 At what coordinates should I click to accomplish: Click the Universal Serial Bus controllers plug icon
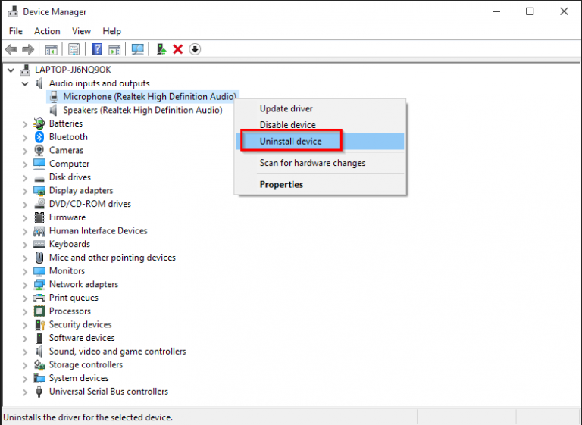coord(39,392)
